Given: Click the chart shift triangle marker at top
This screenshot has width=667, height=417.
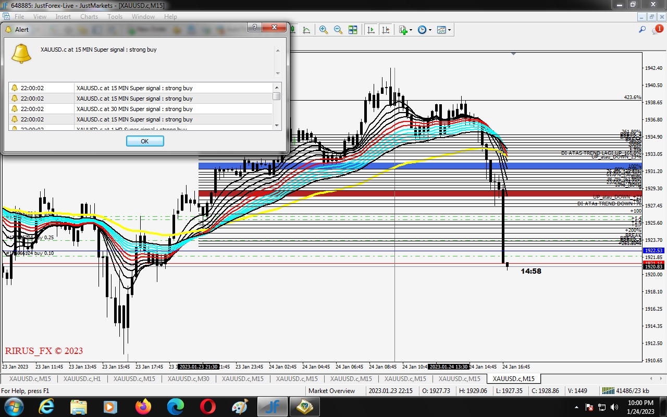Looking at the screenshot, I should coord(514,53).
